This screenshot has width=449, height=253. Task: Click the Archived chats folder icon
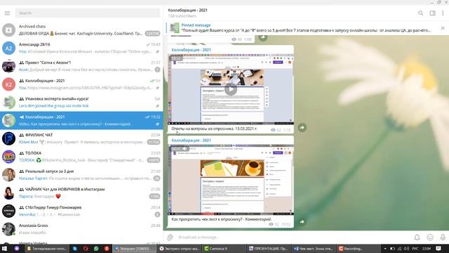pos(8,30)
